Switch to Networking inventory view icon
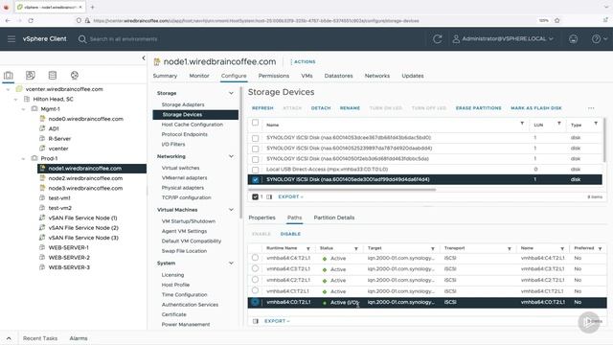Viewport: 613px width, 345px height. (75, 75)
